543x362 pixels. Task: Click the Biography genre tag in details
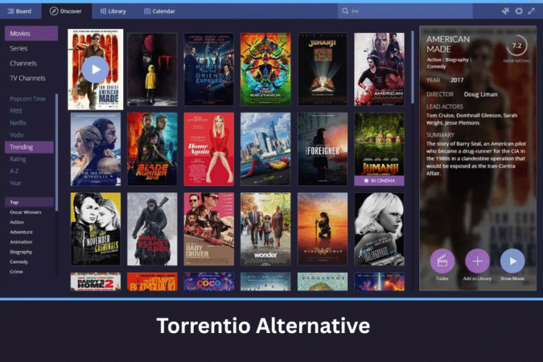457,59
